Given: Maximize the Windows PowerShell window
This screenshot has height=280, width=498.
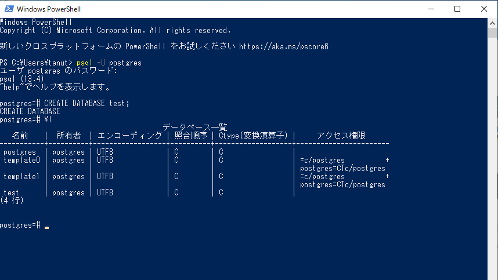Looking at the screenshot, I should point(457,9).
